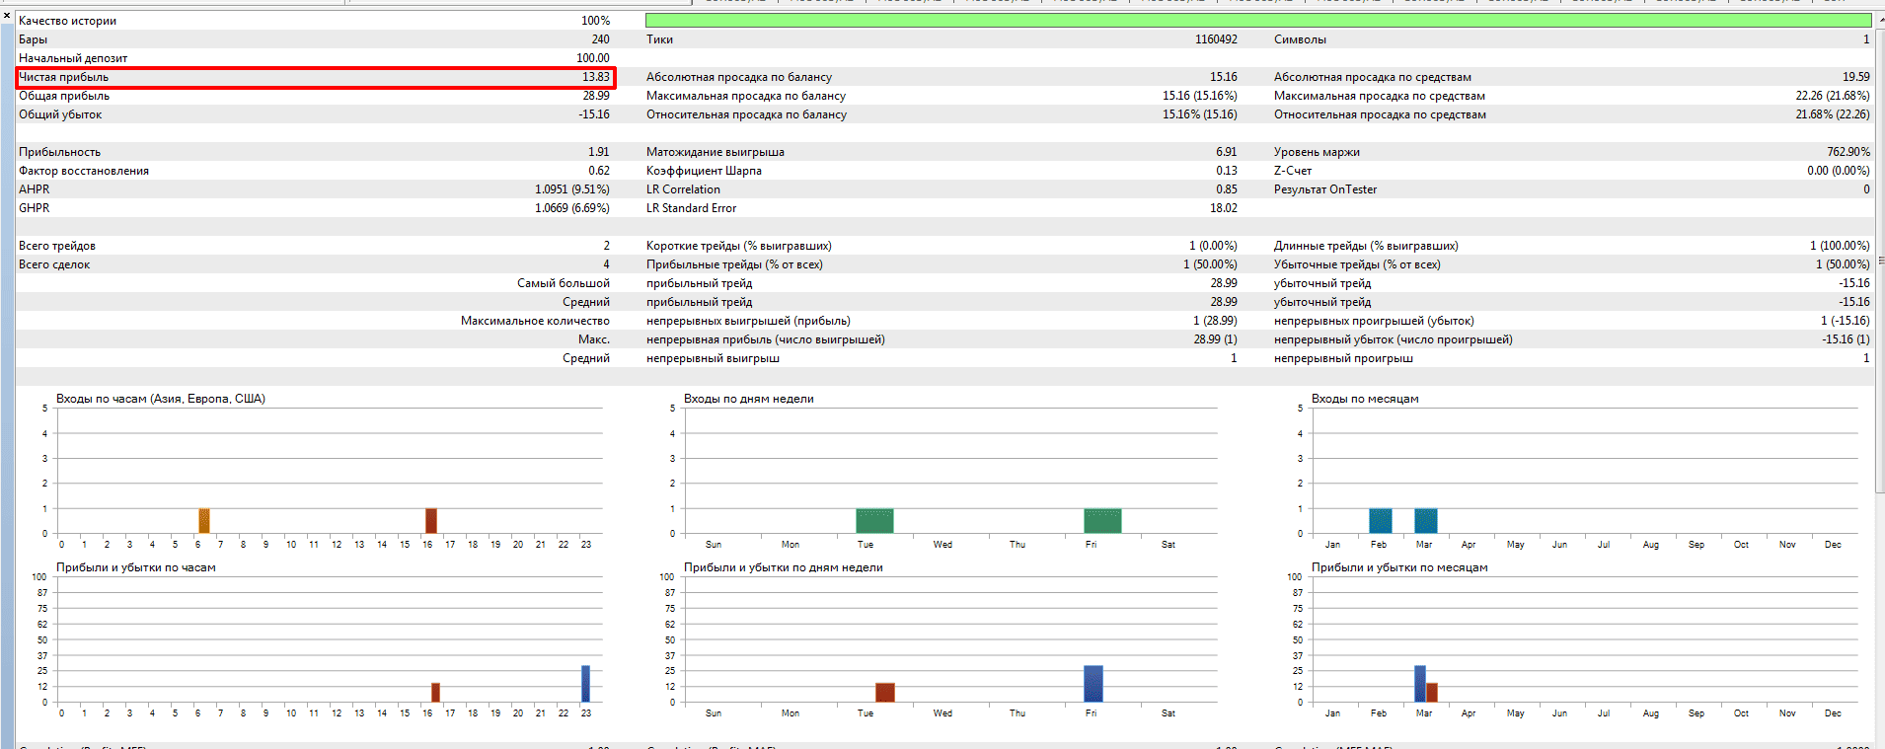Click the March bar in monthly entries chart
This screenshot has width=1885, height=749.
[x=1426, y=521]
